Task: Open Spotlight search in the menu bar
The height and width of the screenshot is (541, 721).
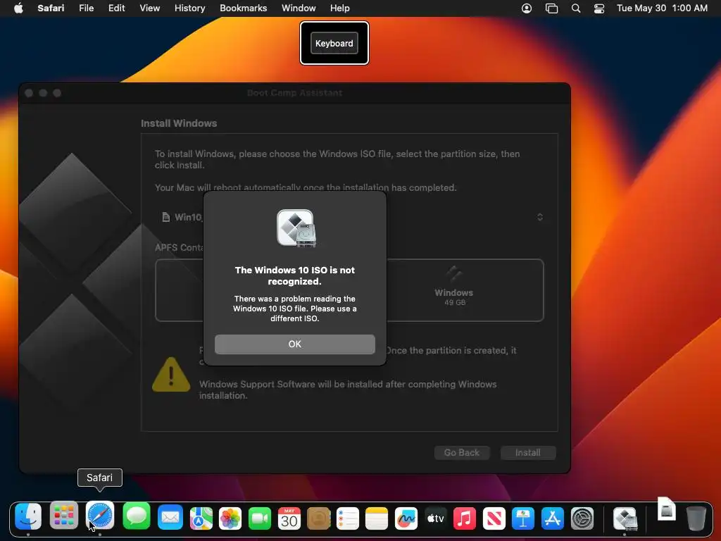Action: click(x=576, y=8)
